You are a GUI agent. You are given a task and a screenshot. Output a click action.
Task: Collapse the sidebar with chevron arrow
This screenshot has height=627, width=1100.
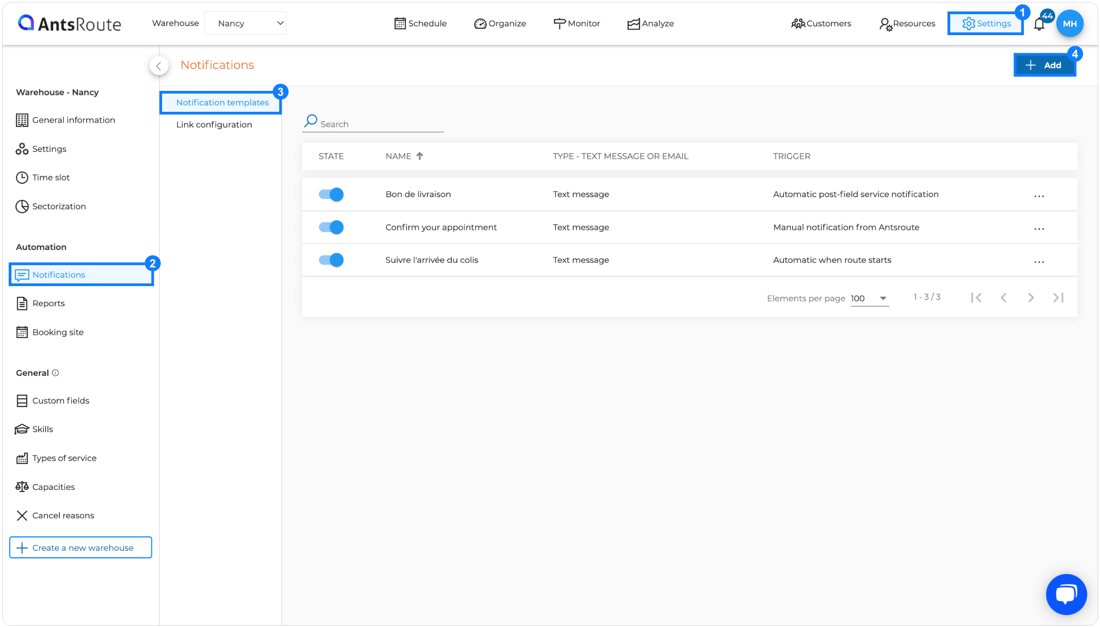tap(158, 66)
